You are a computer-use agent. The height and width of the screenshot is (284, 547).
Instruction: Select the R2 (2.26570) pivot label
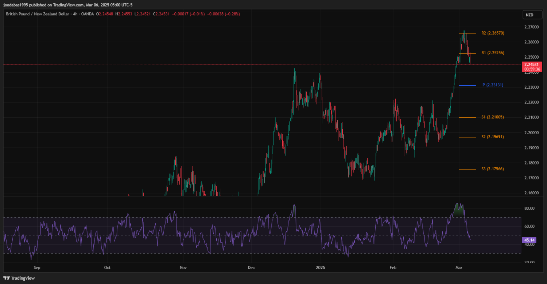(x=493, y=33)
